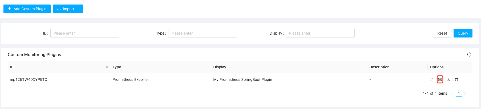Select page 1 in pagination
The height and width of the screenshot is (109, 481).
click(459, 93)
